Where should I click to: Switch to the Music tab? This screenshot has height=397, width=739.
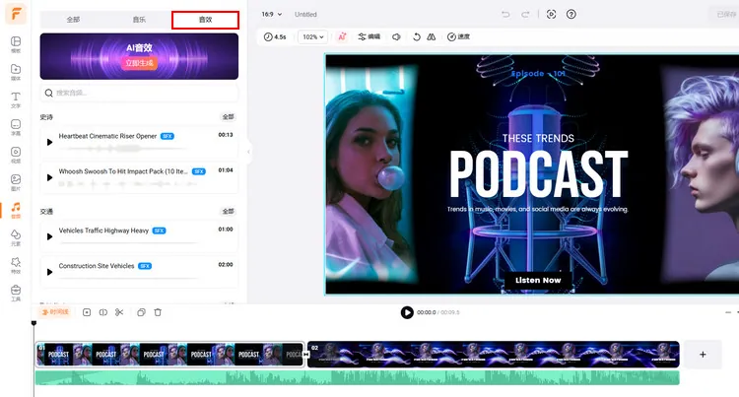tap(139, 20)
